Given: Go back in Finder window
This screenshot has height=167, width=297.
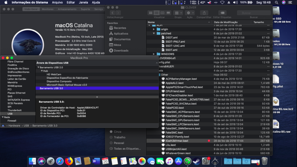Looking at the screenshot, I should point(112,13).
